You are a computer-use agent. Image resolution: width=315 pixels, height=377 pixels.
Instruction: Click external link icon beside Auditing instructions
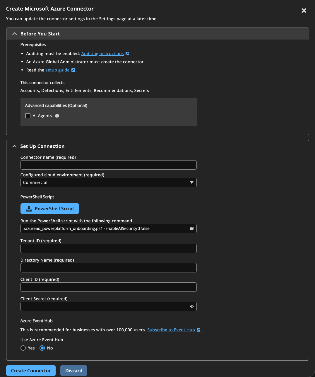click(127, 54)
